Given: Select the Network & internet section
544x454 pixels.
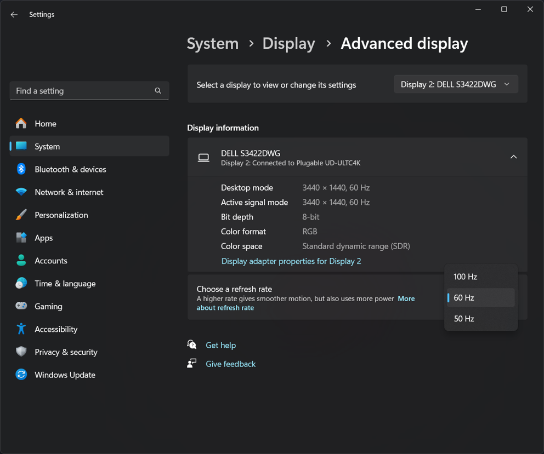Looking at the screenshot, I should click(69, 192).
